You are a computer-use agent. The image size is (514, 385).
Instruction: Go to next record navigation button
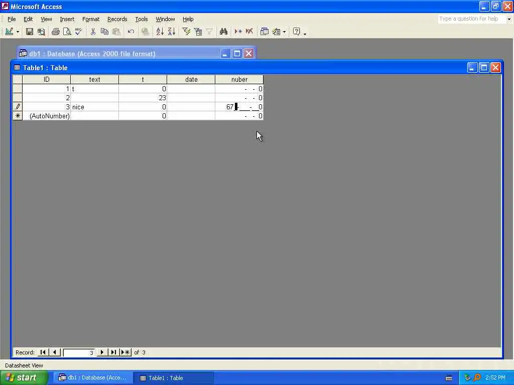(x=101, y=352)
